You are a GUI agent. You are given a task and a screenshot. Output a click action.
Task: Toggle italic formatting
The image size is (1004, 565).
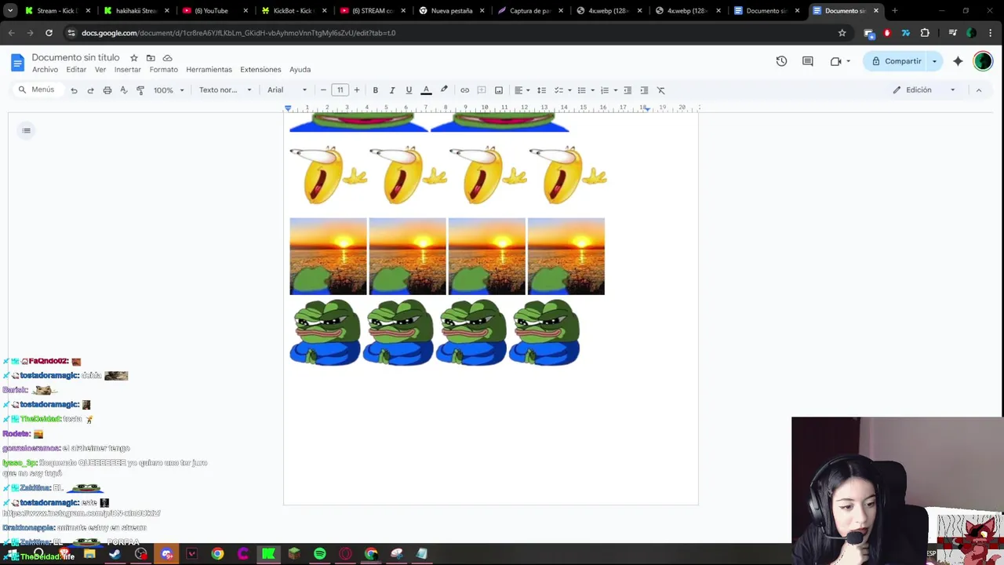point(392,90)
